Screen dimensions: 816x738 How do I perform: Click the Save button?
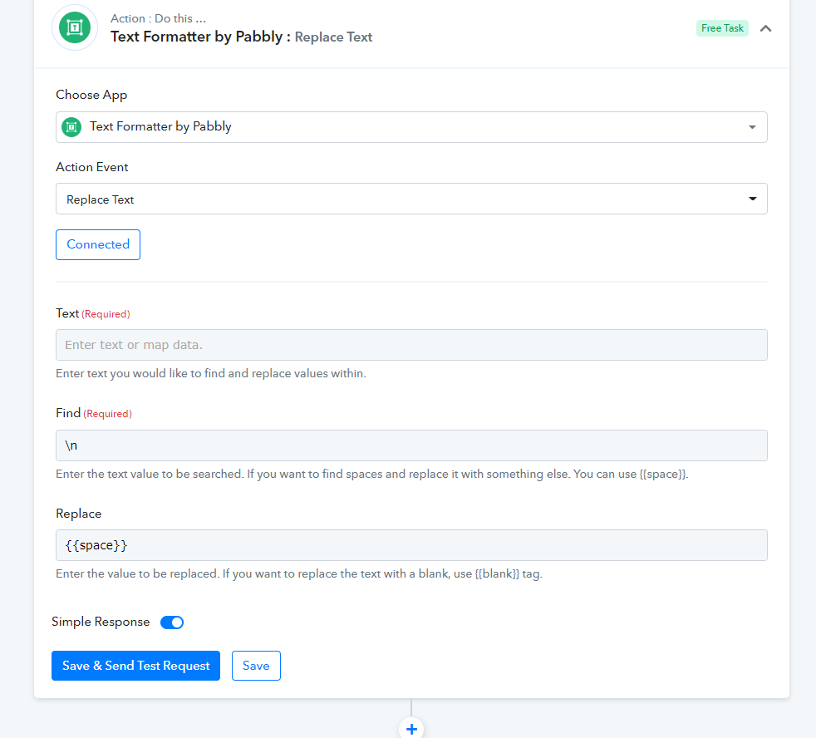coord(256,666)
